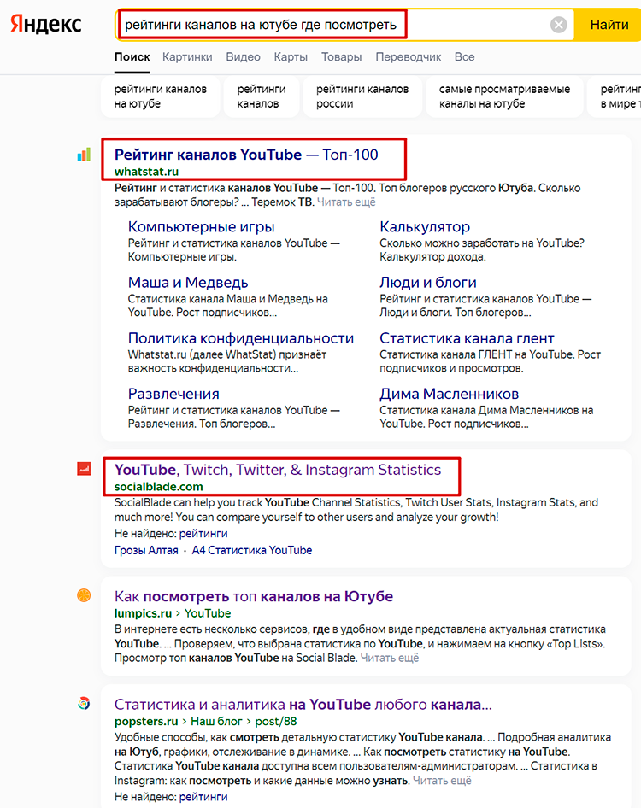Choose suggestion 'рейтинги каналов на ютубе'
This screenshot has width=641, height=808.
pos(161,97)
